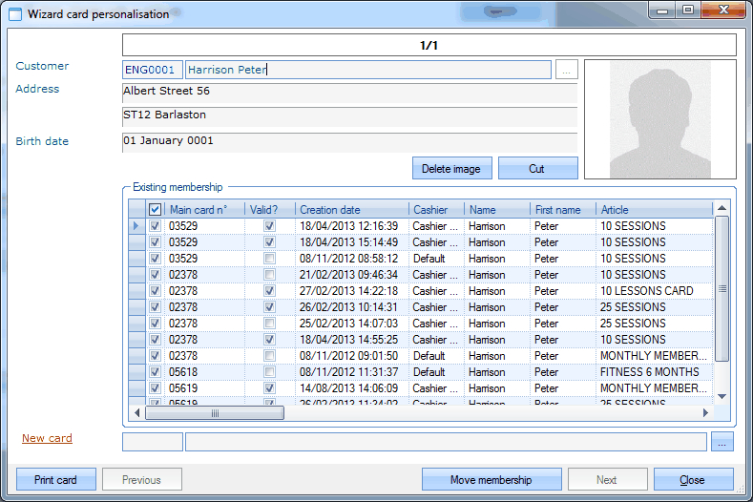Toggle selection box for FITNESS 6 MONTHS row
Image resolution: width=753 pixels, height=502 pixels.
(155, 372)
